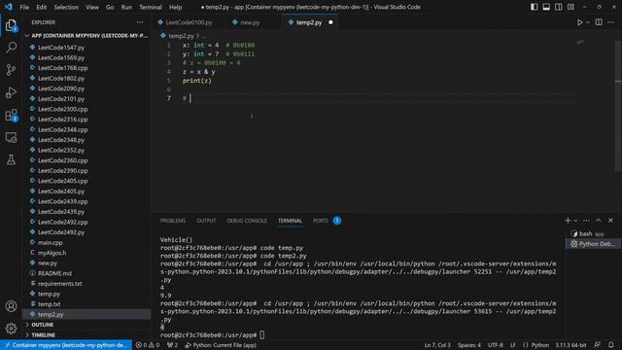Open notifications bell in status bar
Image resolution: width=622 pixels, height=350 pixels.
[x=611, y=345]
